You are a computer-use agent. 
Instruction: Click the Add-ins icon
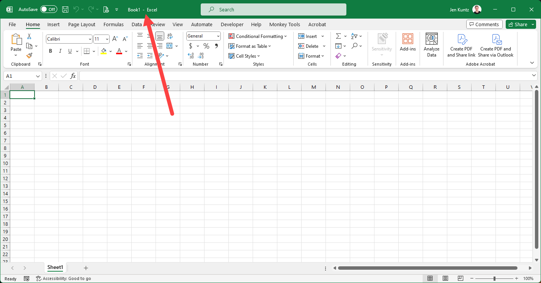(407, 42)
